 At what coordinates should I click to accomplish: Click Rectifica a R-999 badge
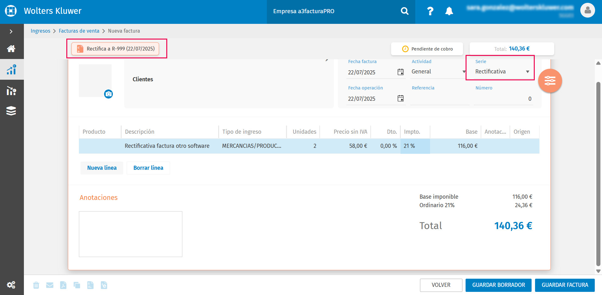115,49
